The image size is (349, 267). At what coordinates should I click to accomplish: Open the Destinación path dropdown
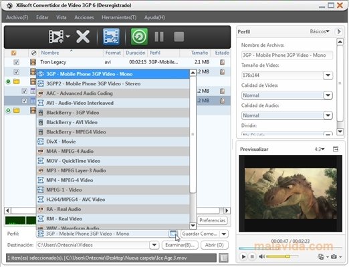154,245
